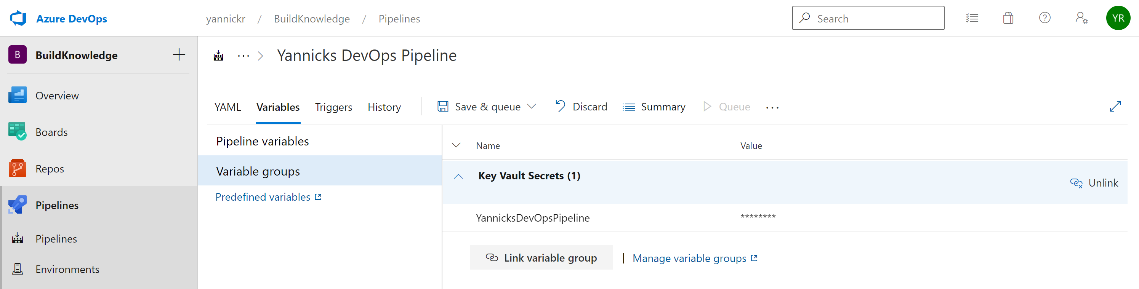Toggle the chevron beside the Name column header
The image size is (1139, 289).
pos(456,145)
